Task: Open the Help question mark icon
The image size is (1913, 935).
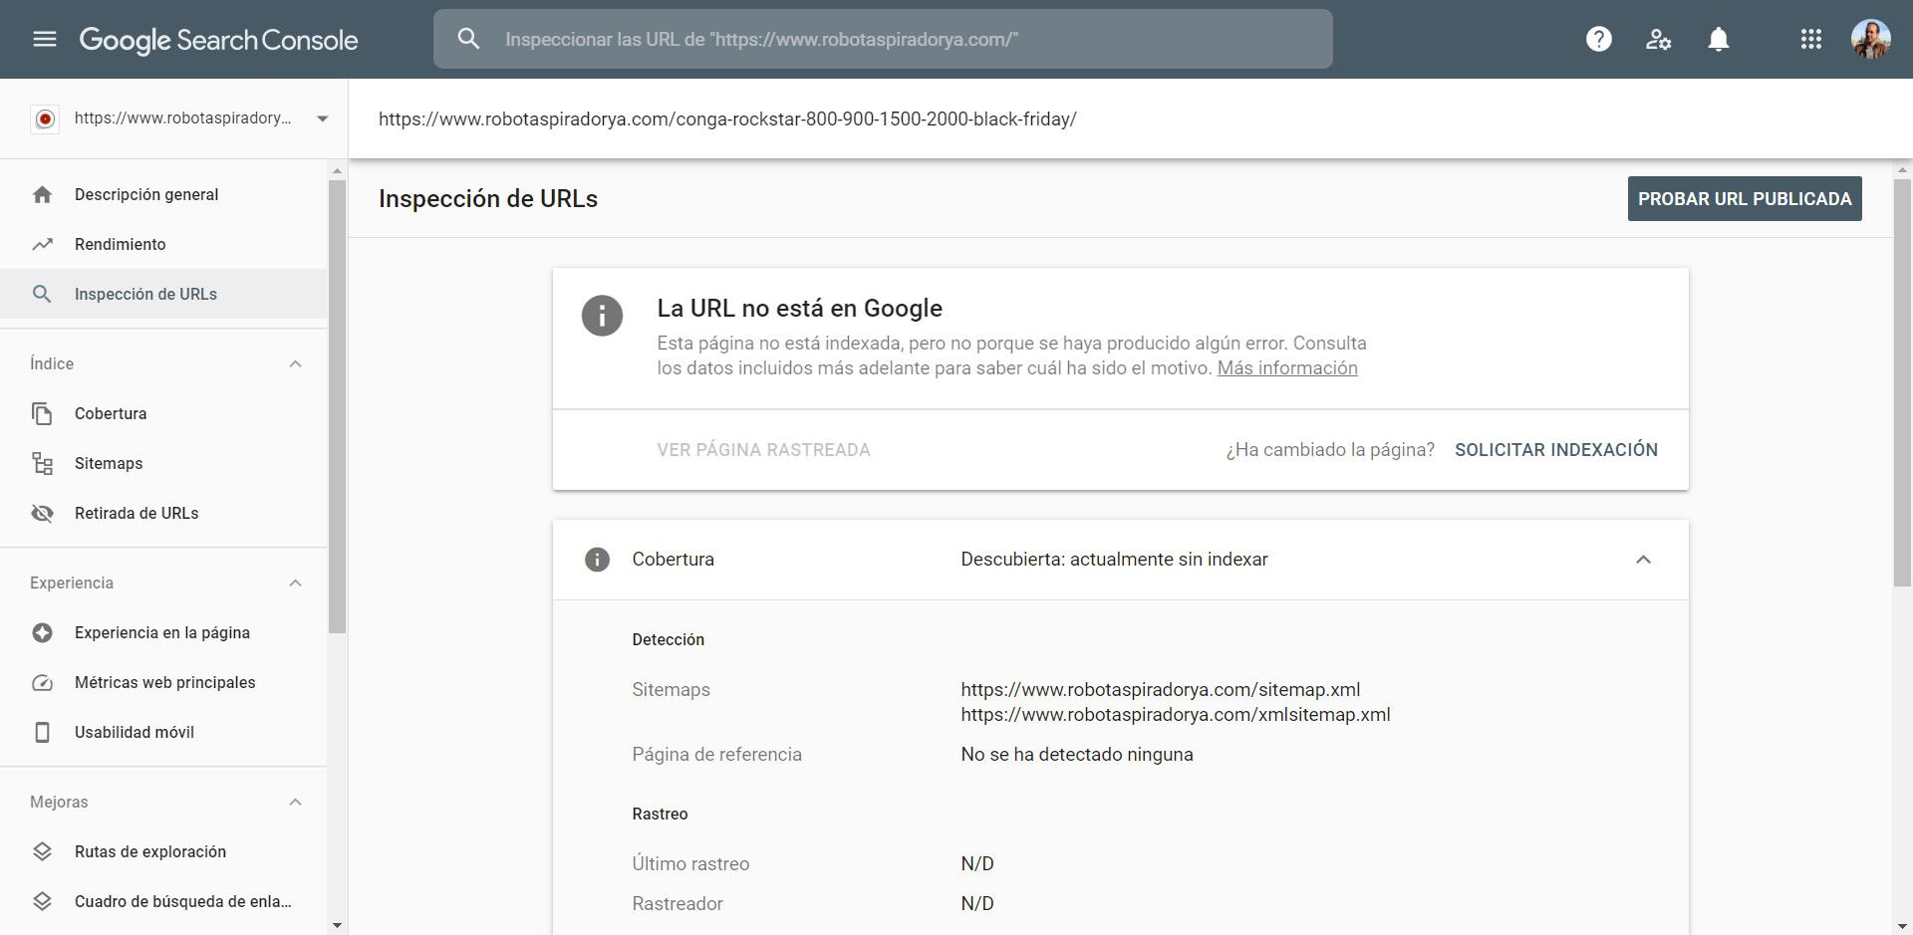Action: [1598, 39]
